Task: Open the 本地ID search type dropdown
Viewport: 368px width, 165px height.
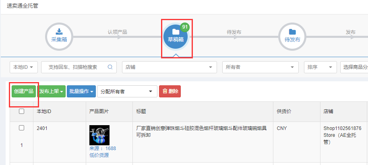Action: point(24,67)
